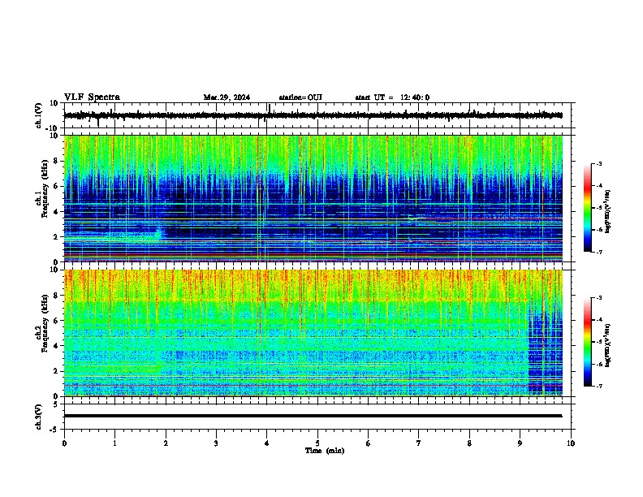Screen dimensions: 643x497
Task: Click the ch.2 "Frequency (kHz)" axis label
Action: [45, 323]
